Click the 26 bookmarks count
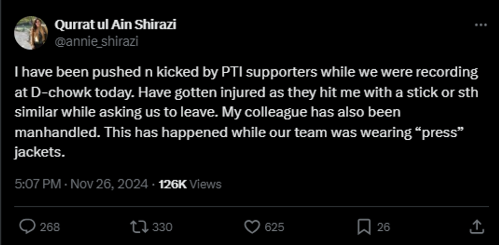499x245 pixels. point(383,227)
